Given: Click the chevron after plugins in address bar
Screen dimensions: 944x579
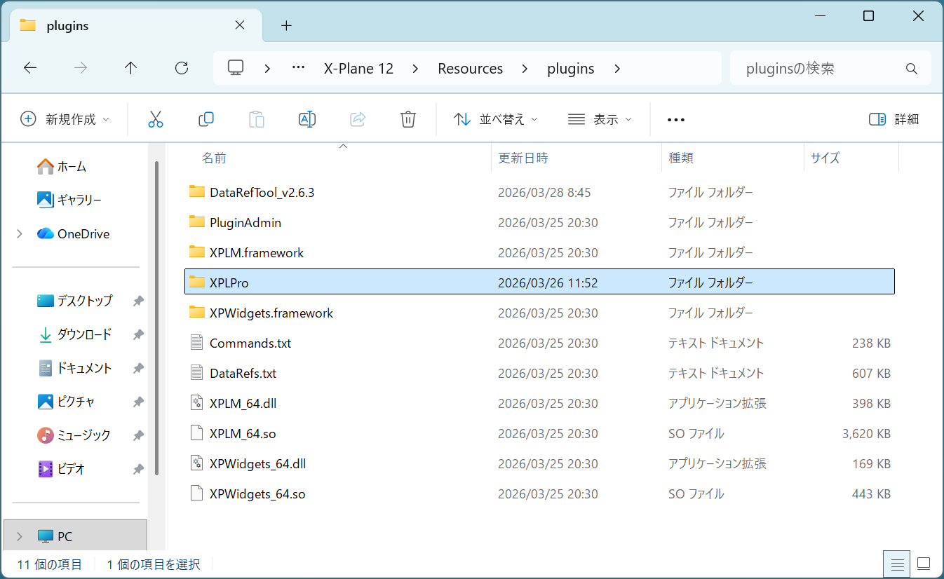Looking at the screenshot, I should coord(617,69).
